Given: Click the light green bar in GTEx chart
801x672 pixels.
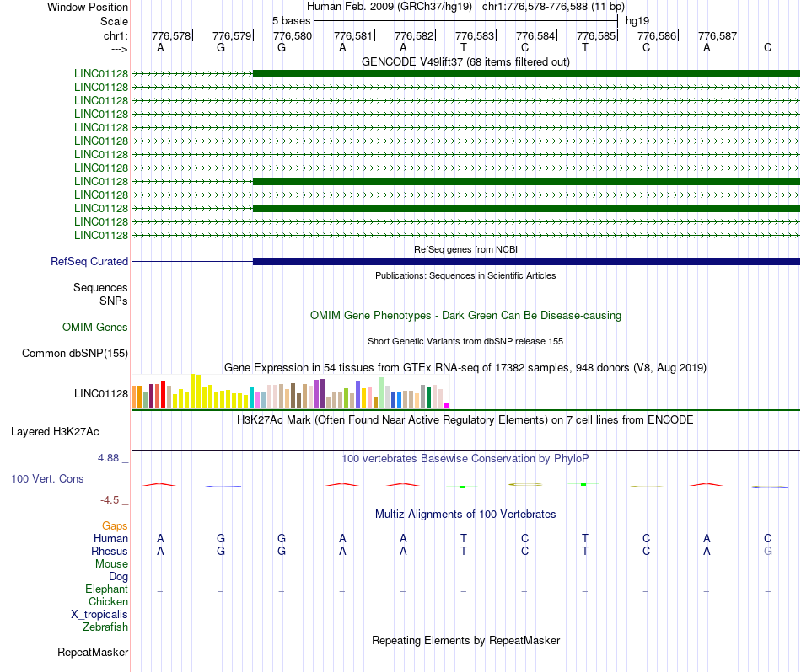Looking at the screenshot, I should 382,393.
